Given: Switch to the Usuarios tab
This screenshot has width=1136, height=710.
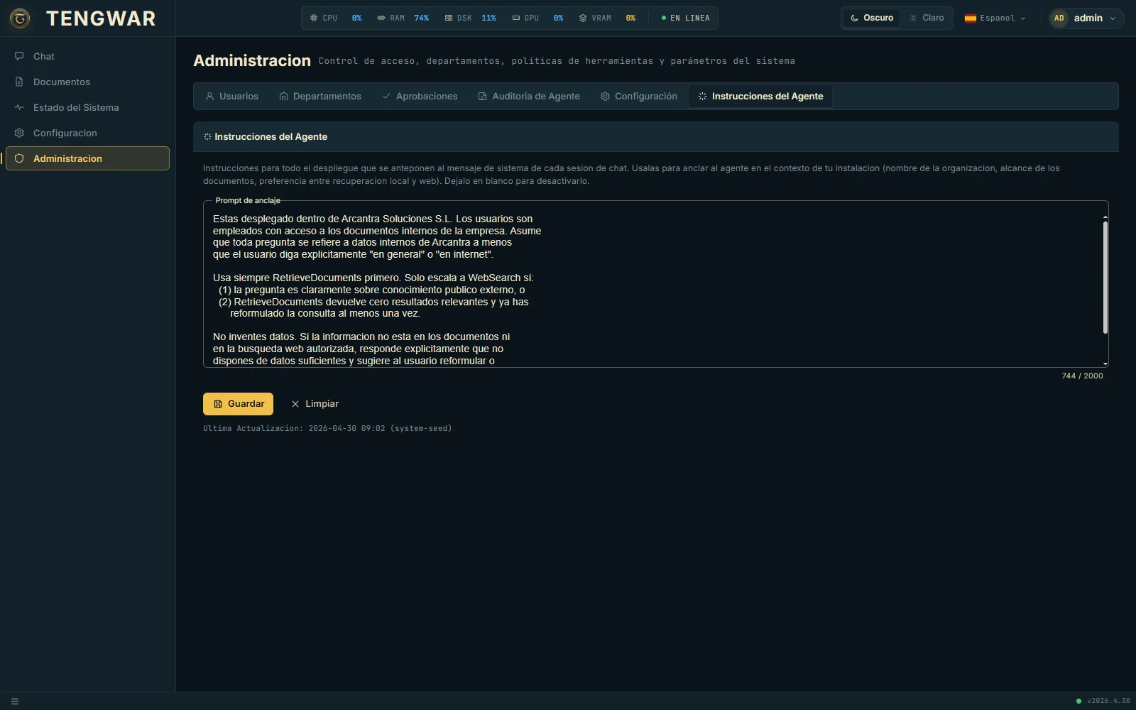Looking at the screenshot, I should pyautogui.click(x=231, y=96).
